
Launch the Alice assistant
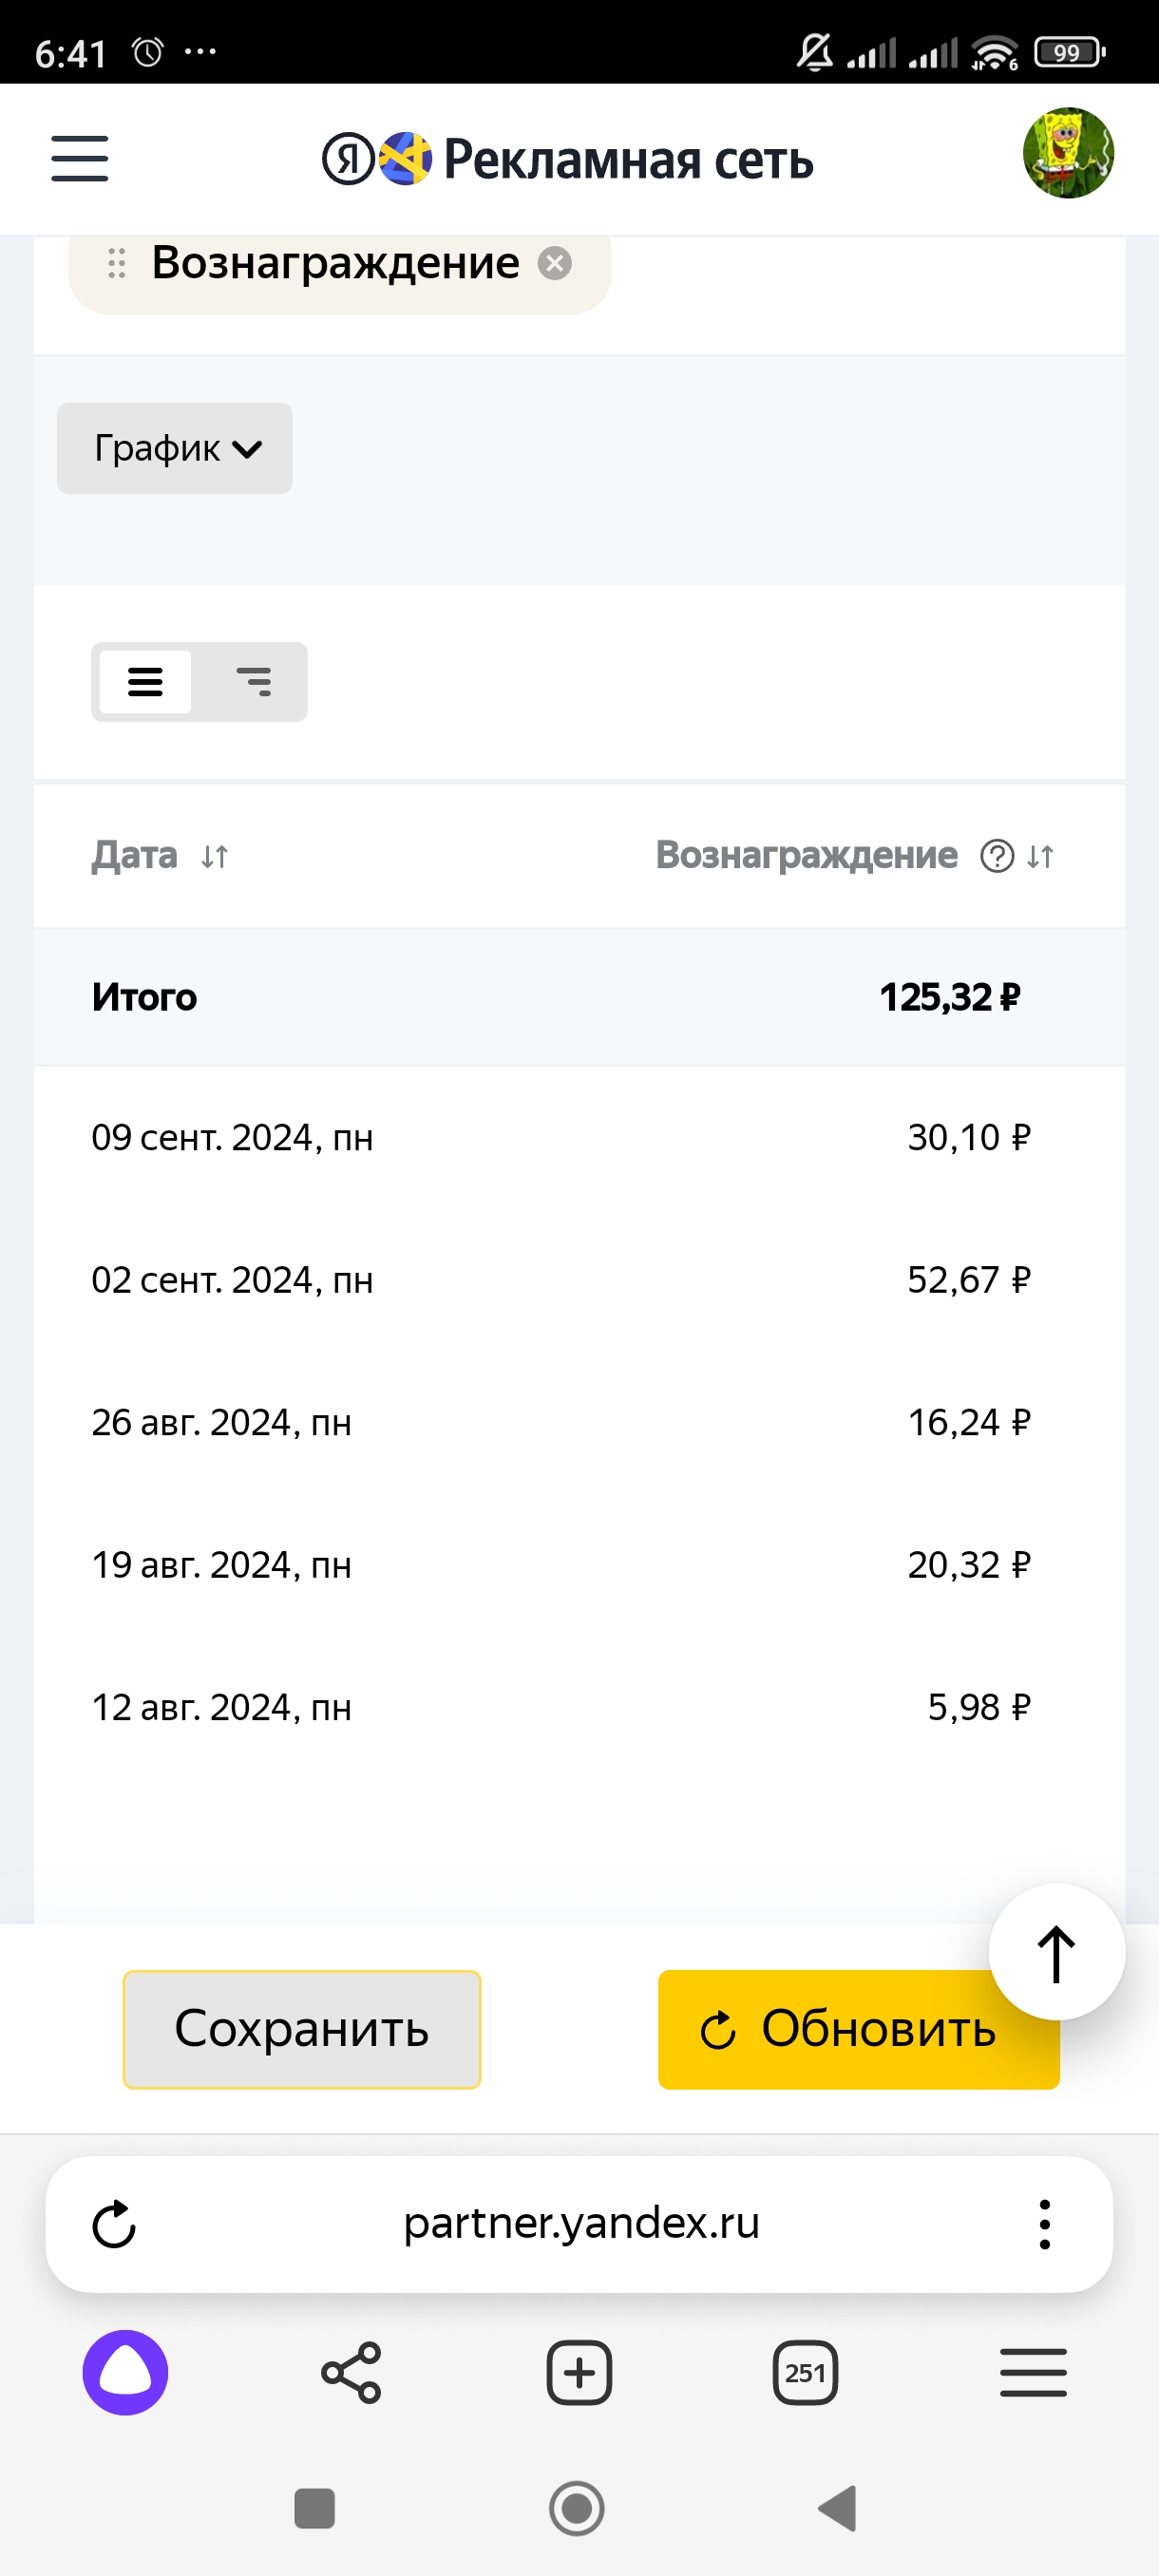[x=125, y=2372]
